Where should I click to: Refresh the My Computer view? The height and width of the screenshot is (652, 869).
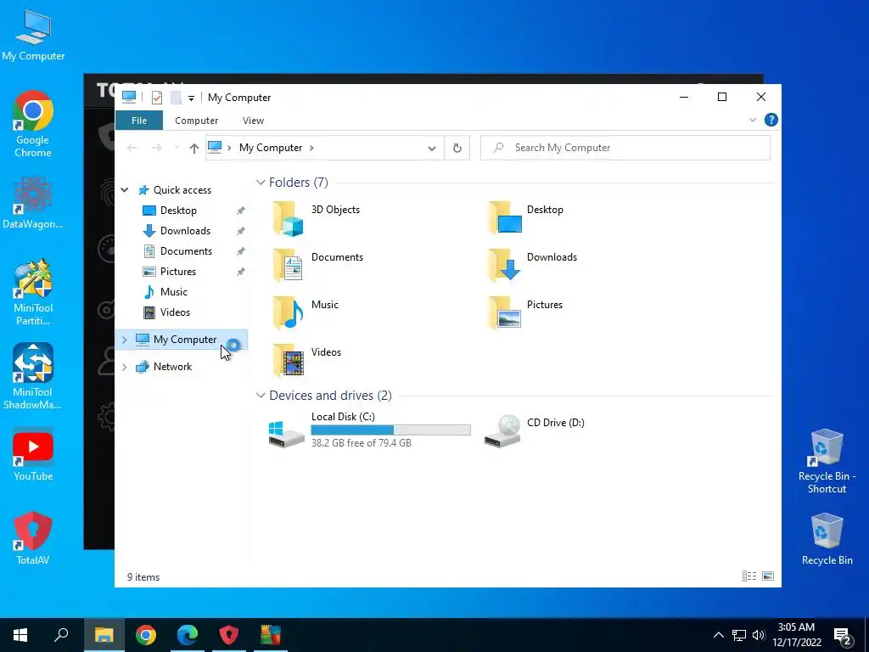[x=457, y=148]
